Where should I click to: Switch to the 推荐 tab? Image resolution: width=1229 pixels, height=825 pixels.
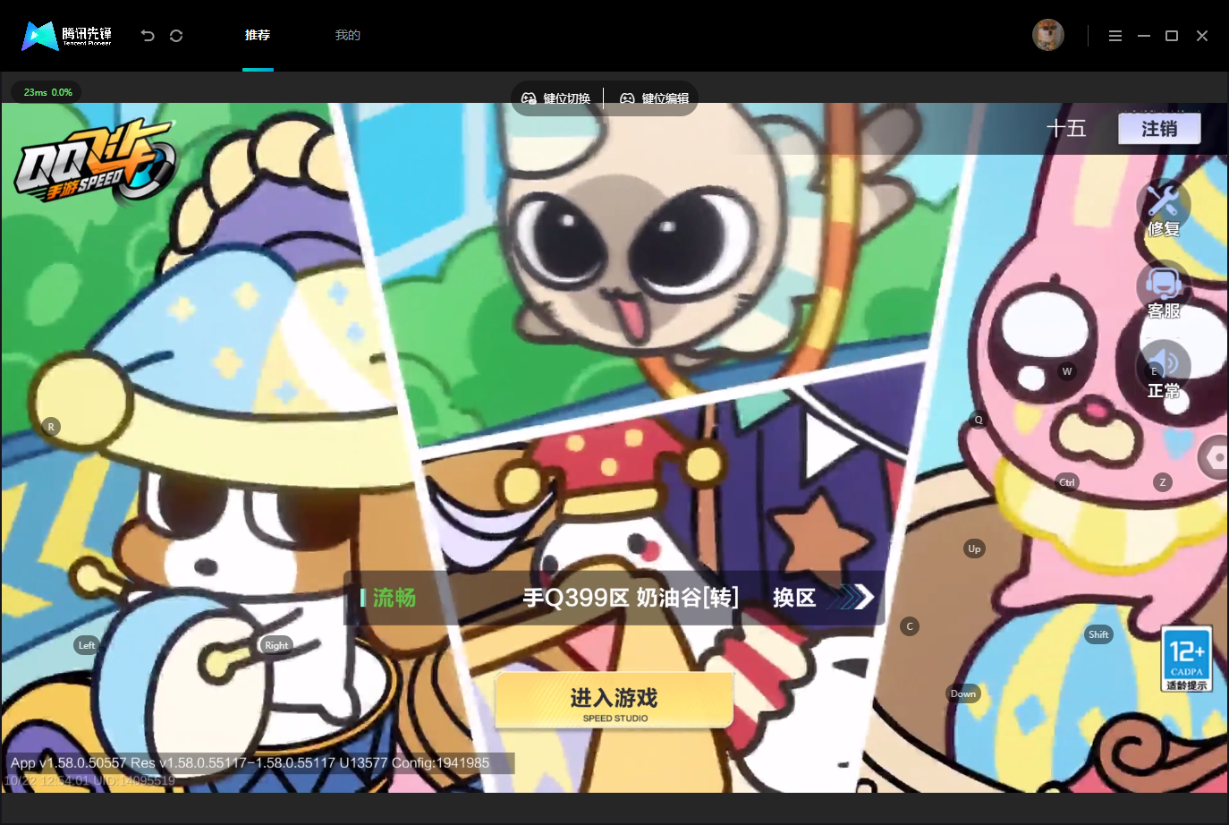click(x=258, y=35)
